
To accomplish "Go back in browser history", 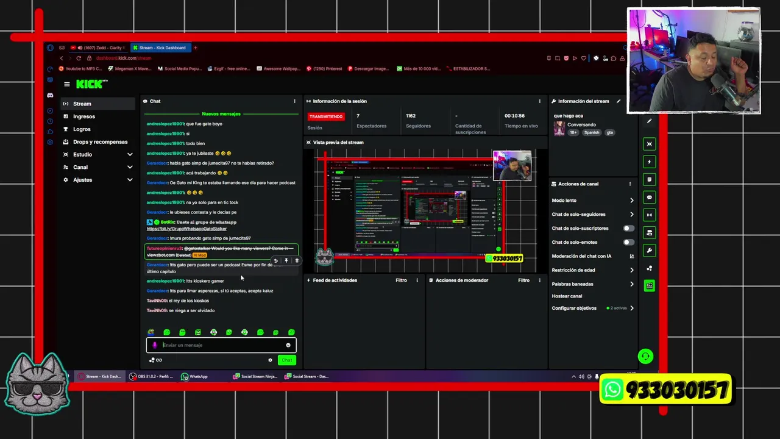I will coord(61,58).
